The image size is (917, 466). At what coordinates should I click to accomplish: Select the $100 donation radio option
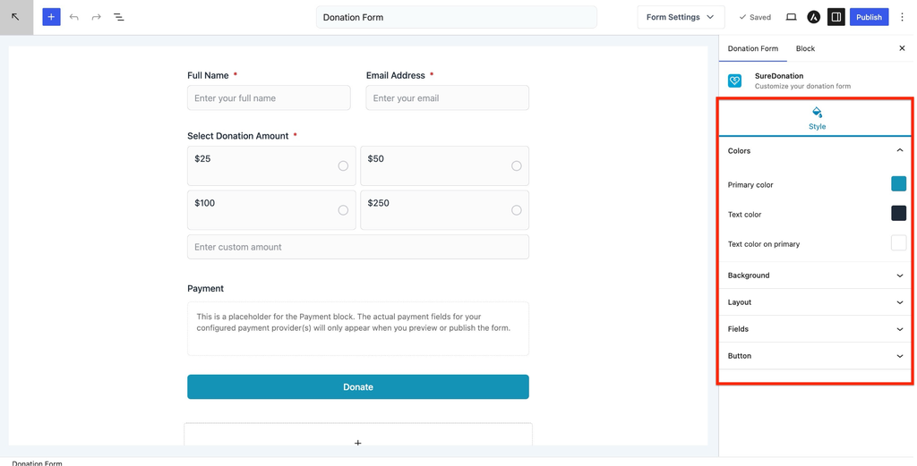(x=343, y=210)
